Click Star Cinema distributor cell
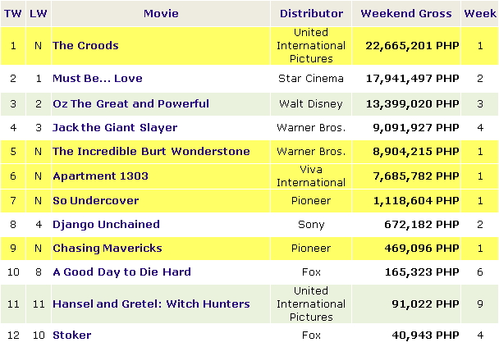This screenshot has width=499, height=347. (311, 78)
